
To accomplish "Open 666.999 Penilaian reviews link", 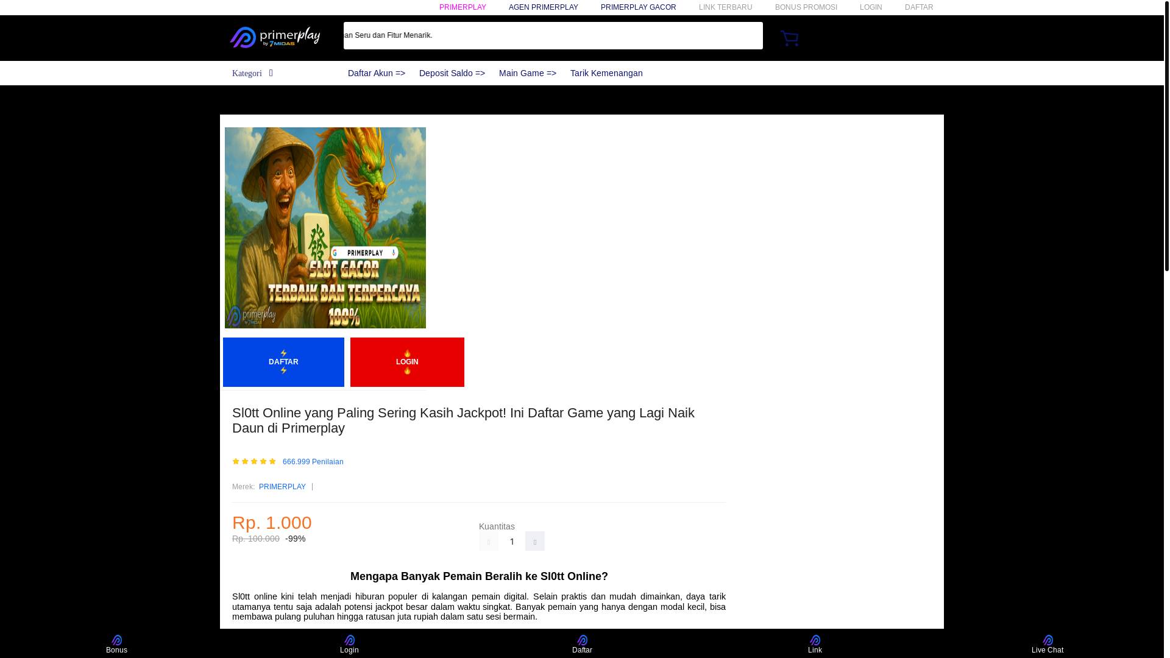I will tap(313, 462).
